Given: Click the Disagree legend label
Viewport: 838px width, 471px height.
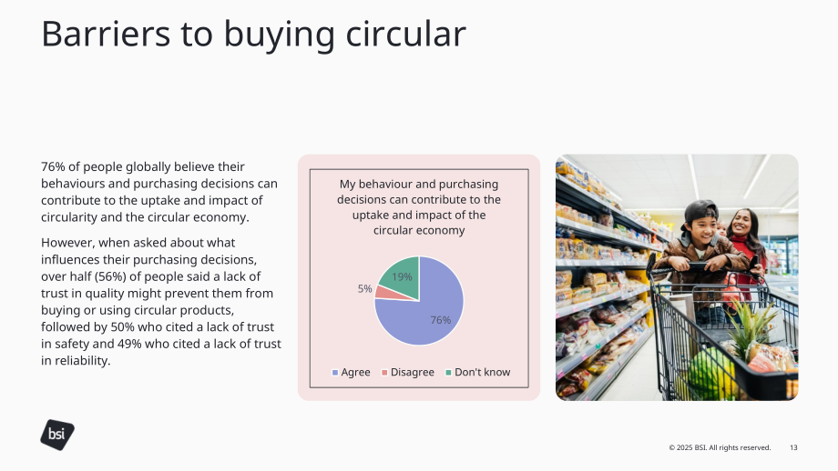Looking at the screenshot, I should click(x=412, y=372).
